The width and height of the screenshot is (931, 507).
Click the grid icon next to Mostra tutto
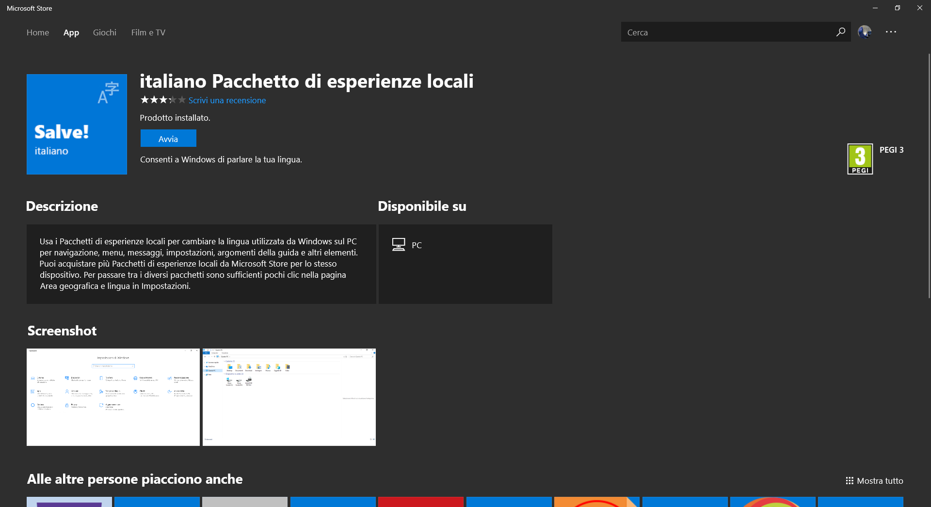tap(850, 481)
